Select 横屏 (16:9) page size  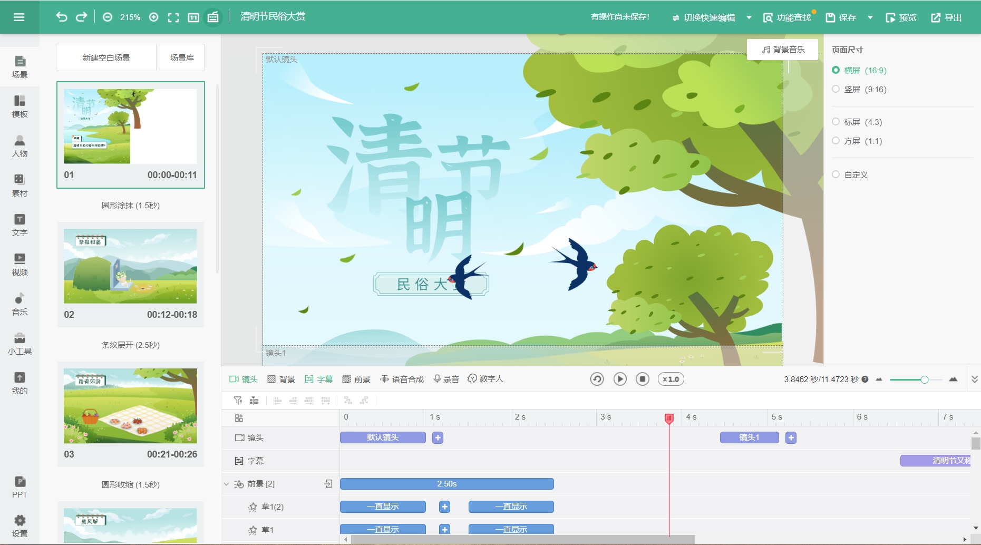coord(859,70)
